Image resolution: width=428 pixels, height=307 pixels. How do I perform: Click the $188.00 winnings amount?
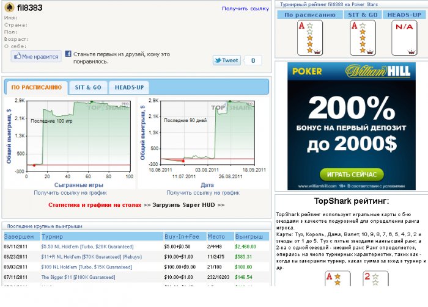pyautogui.click(x=243, y=267)
